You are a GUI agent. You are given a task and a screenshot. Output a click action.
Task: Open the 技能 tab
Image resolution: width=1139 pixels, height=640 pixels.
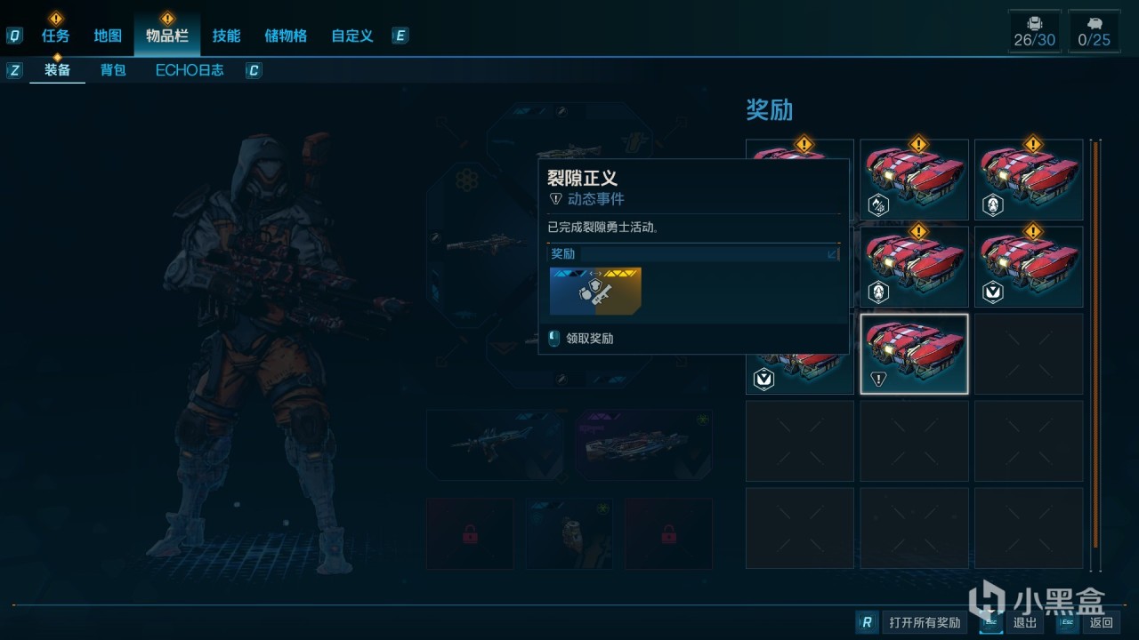[x=226, y=36]
